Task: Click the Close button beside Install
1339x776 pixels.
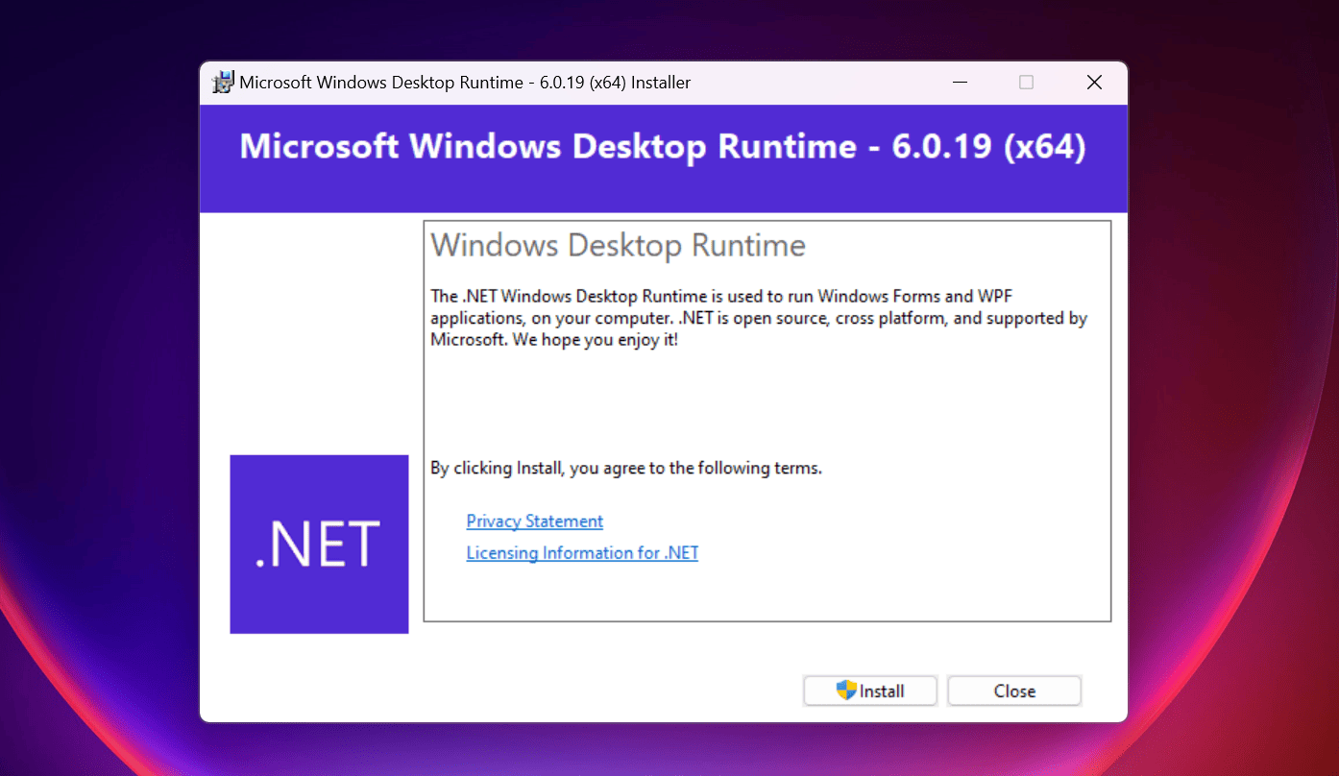Action: (x=1014, y=691)
